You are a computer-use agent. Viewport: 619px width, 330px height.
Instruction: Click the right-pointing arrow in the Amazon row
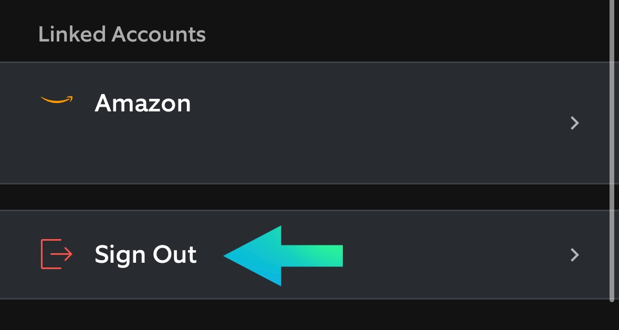tap(575, 123)
